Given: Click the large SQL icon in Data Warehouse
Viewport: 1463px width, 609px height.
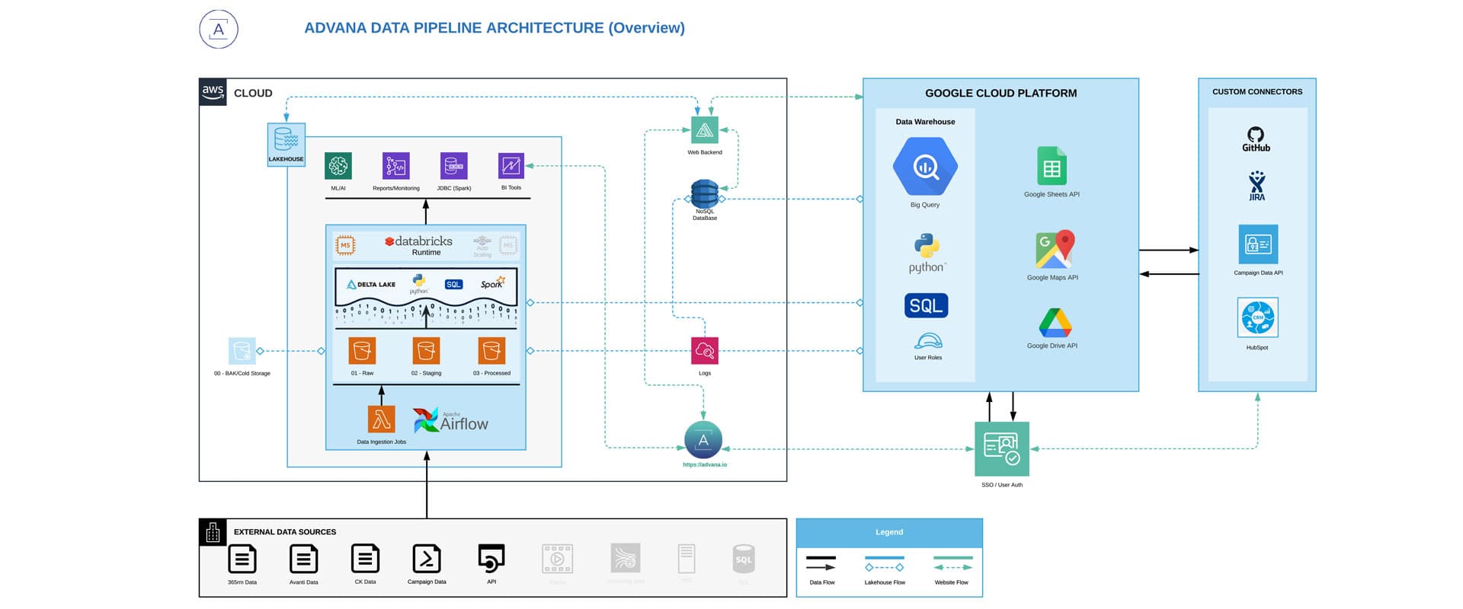Looking at the screenshot, I should click(x=927, y=305).
